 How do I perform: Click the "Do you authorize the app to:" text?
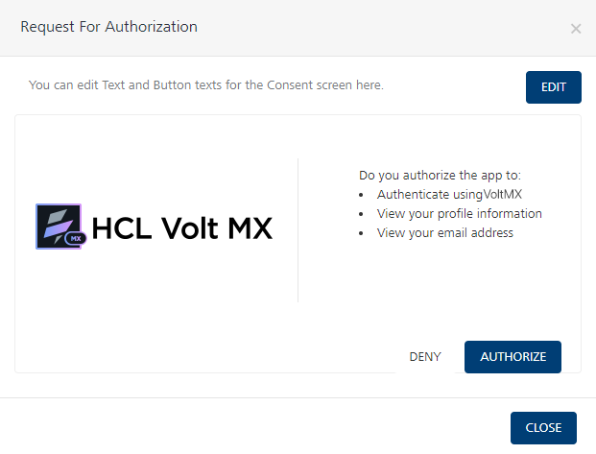click(440, 176)
